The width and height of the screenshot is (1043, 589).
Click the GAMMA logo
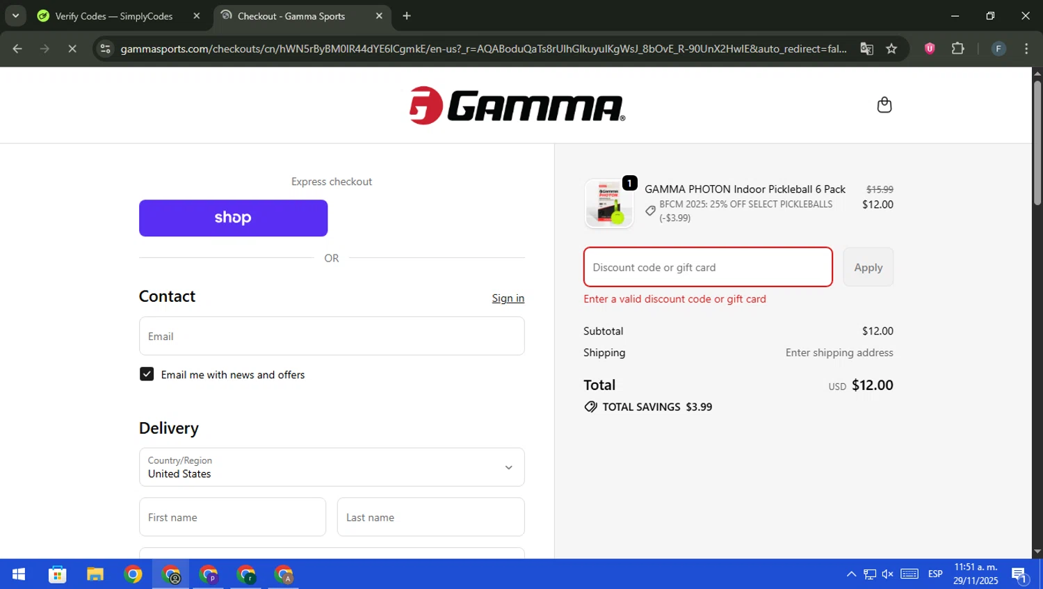[517, 106]
